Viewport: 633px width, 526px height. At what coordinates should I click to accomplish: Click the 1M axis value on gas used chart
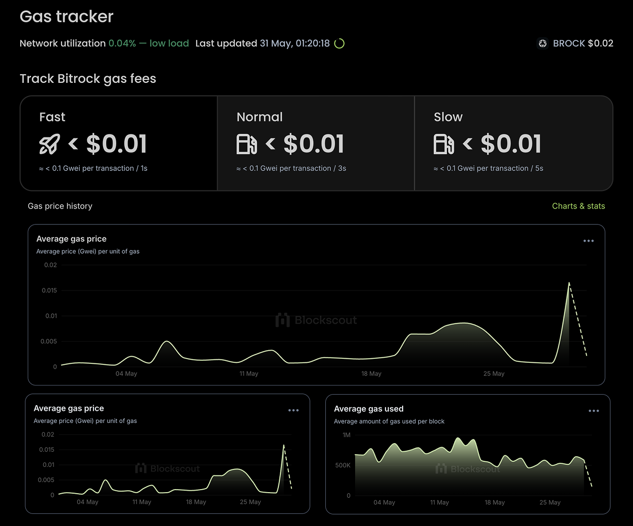pos(347,435)
